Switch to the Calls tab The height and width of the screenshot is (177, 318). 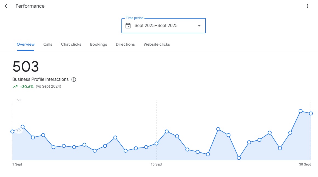point(48,44)
